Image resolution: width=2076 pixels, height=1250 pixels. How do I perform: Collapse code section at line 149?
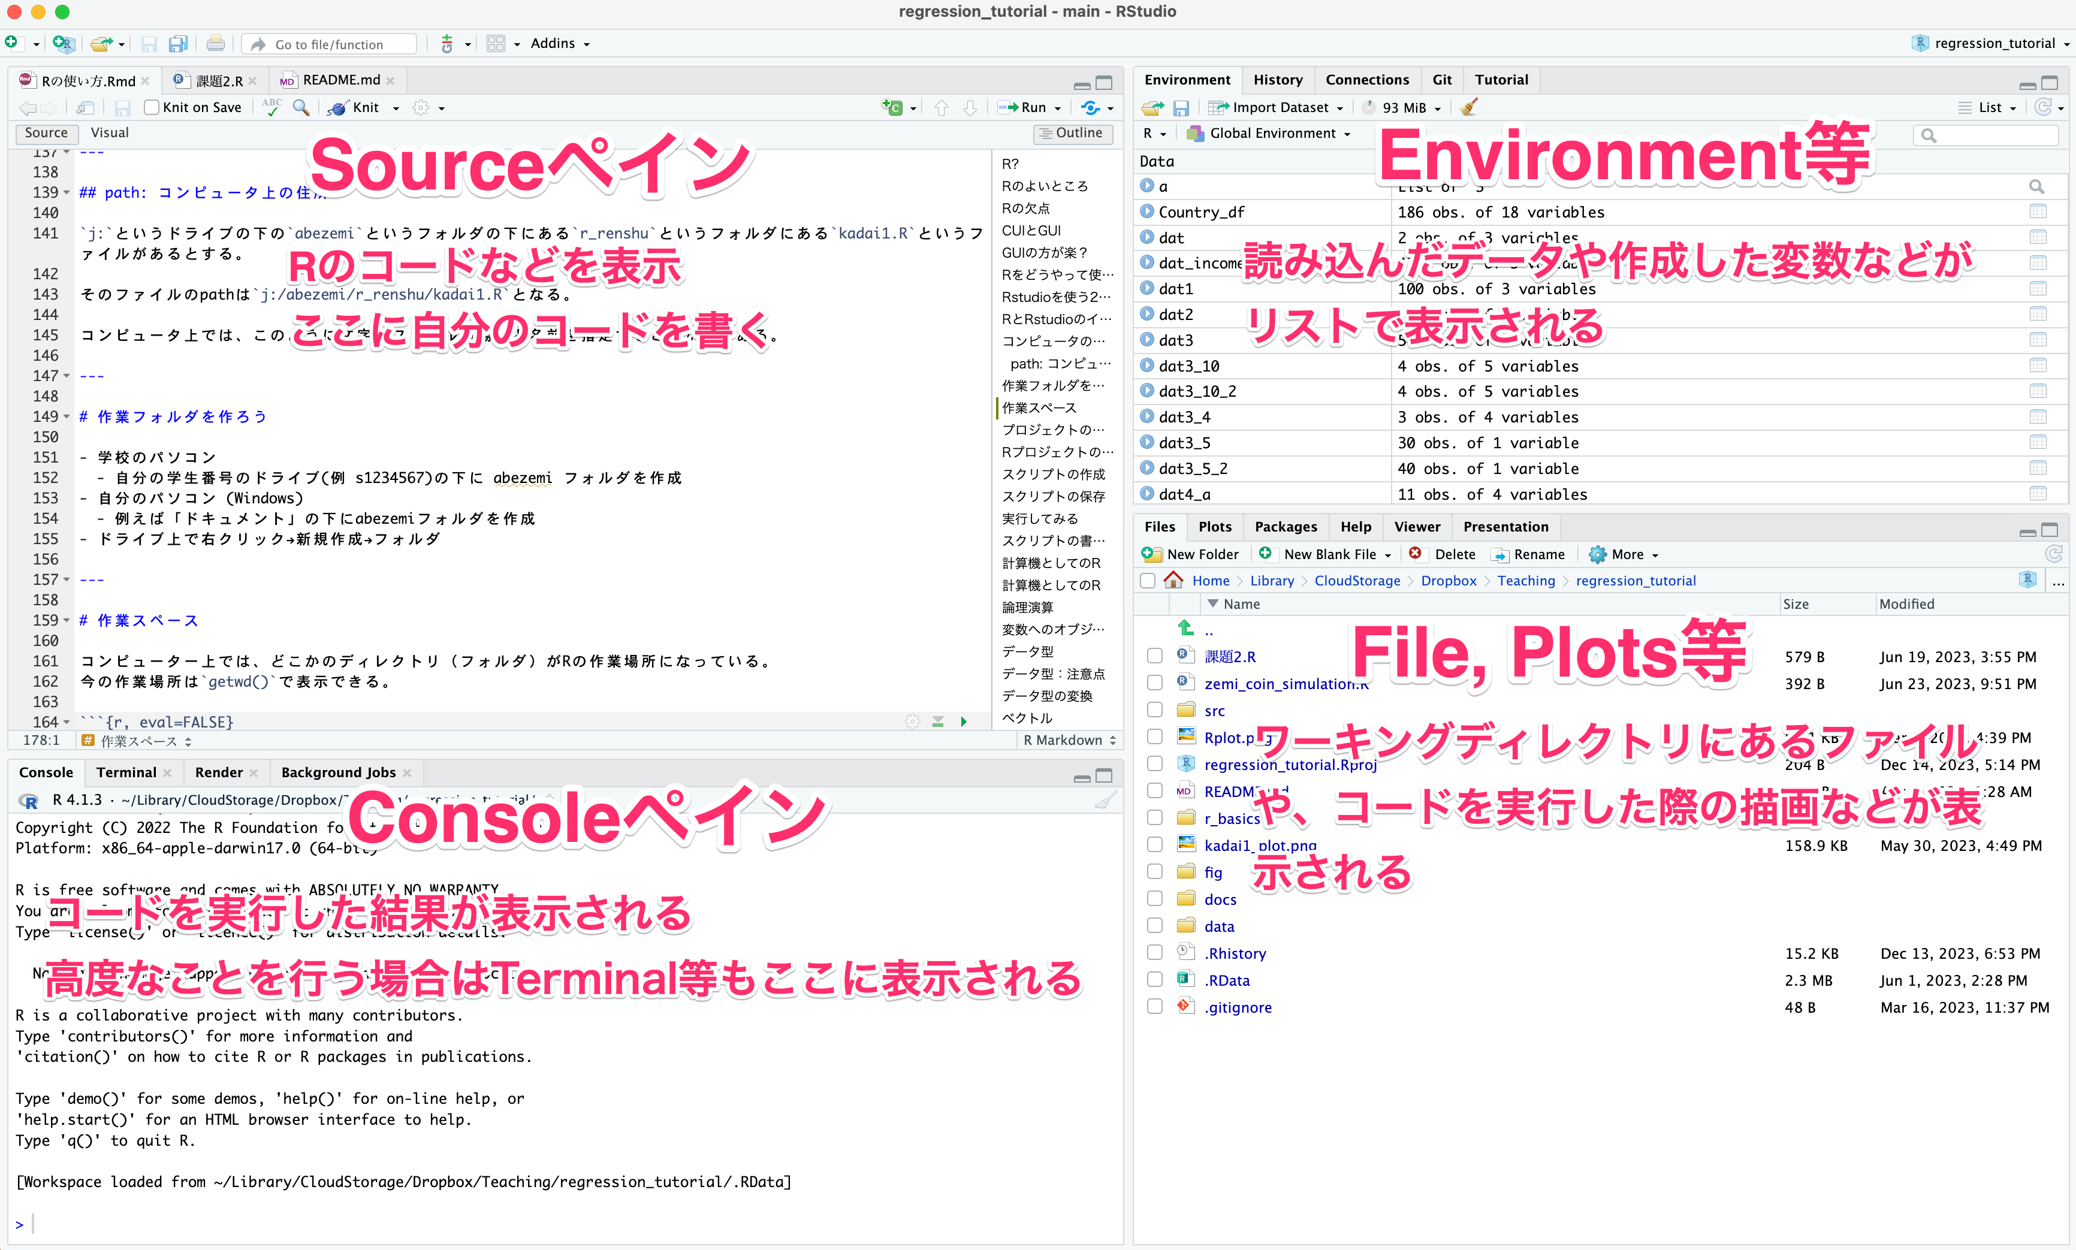67,416
